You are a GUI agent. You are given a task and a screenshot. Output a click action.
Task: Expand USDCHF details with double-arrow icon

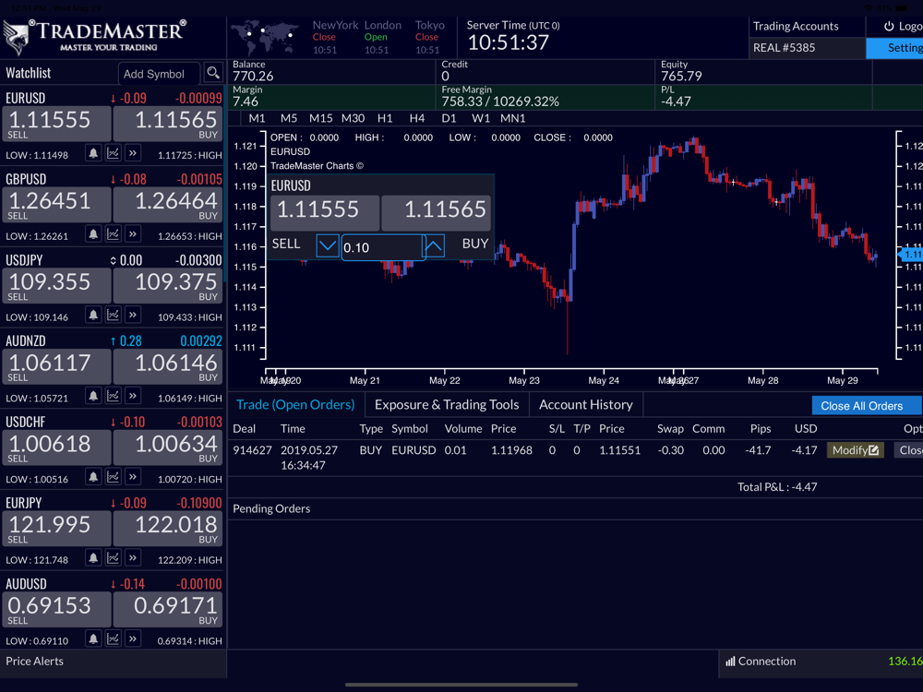pos(133,477)
